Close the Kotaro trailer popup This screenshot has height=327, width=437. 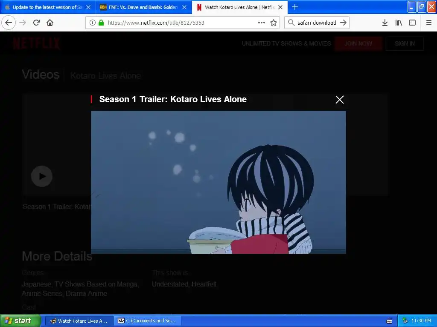click(x=339, y=100)
